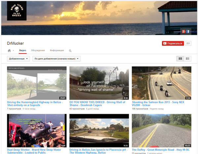Click the 29:01 duration badge

click(63, 98)
